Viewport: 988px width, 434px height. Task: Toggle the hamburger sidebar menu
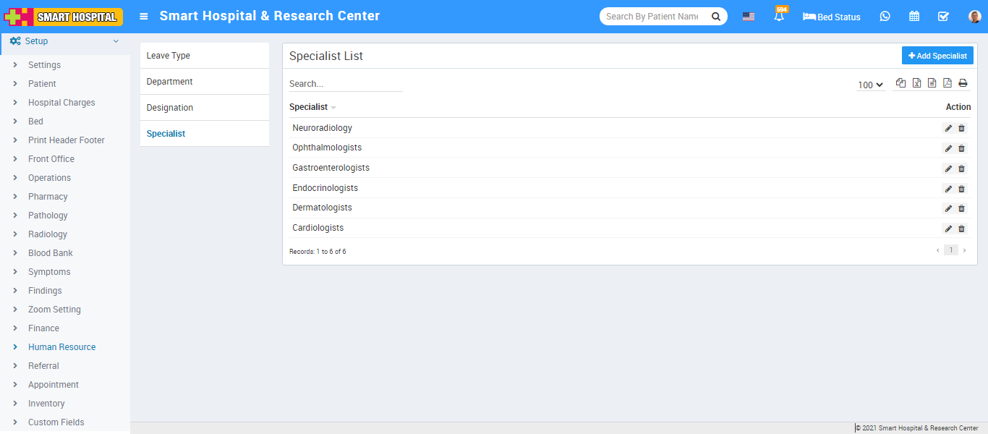click(144, 17)
